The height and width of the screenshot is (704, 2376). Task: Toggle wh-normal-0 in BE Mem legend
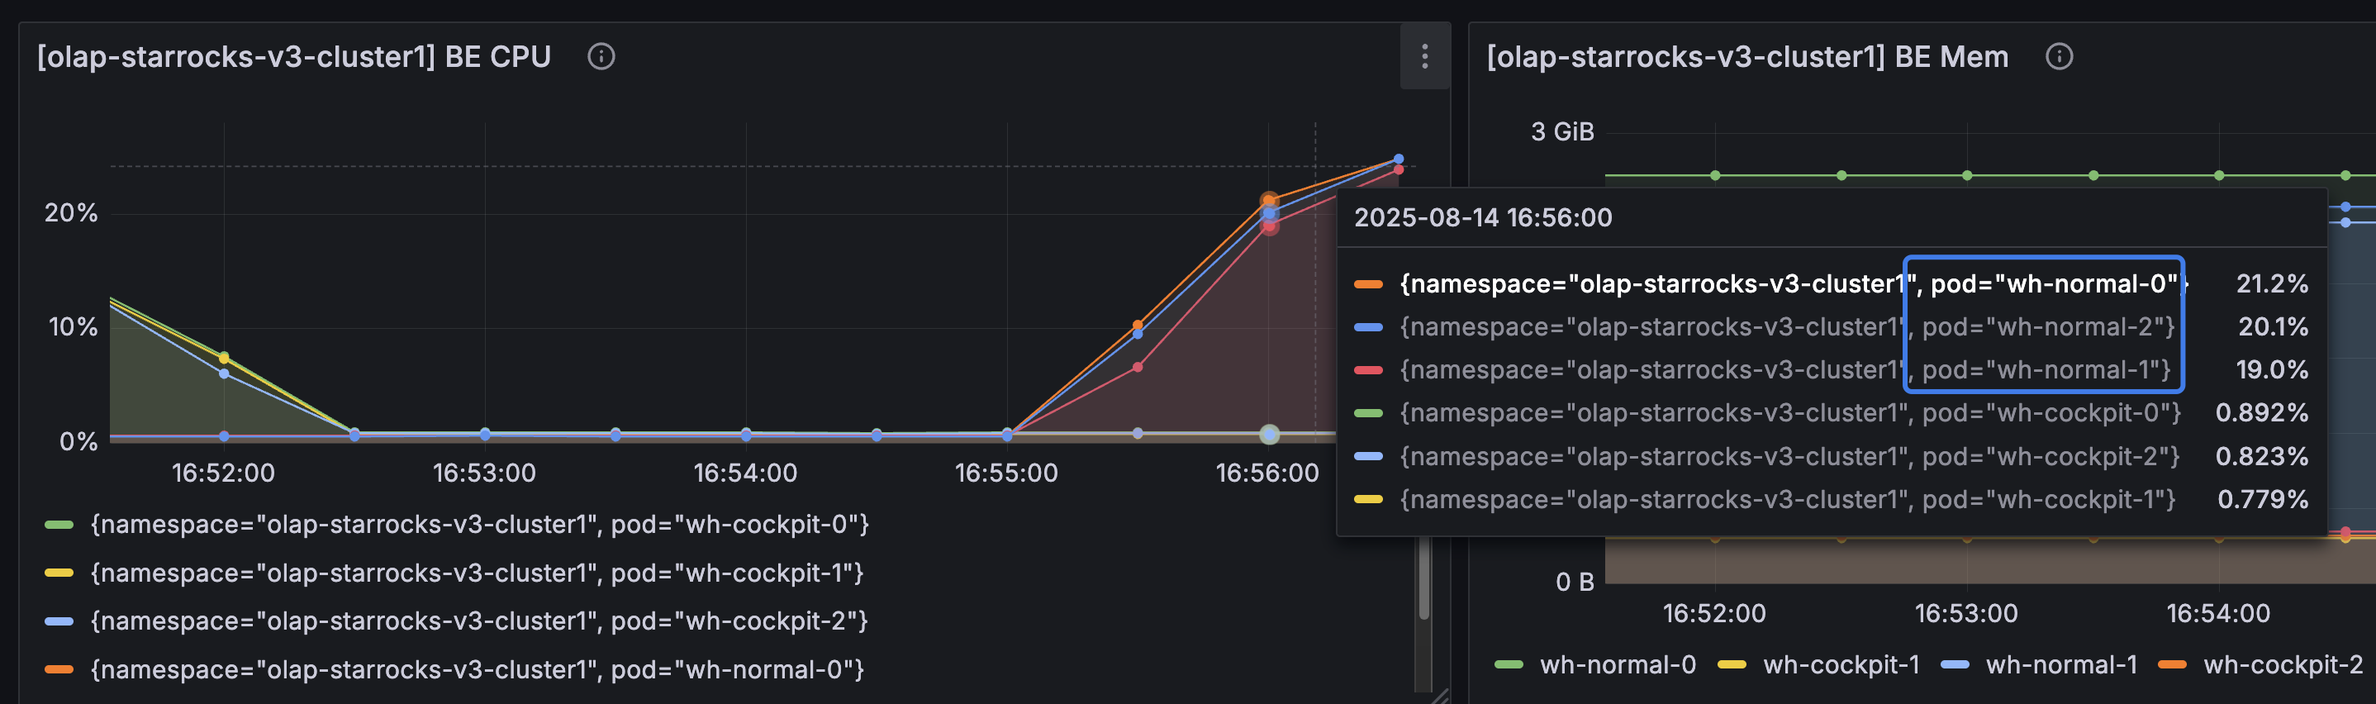pos(1618,664)
